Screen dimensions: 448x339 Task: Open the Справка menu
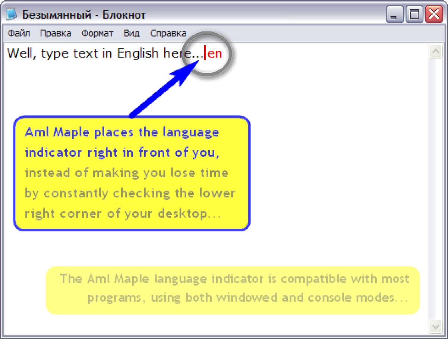pos(167,33)
